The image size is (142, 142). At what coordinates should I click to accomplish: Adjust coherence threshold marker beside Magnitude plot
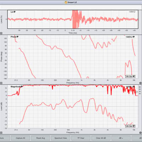pyautogui.click(x=137, y=92)
